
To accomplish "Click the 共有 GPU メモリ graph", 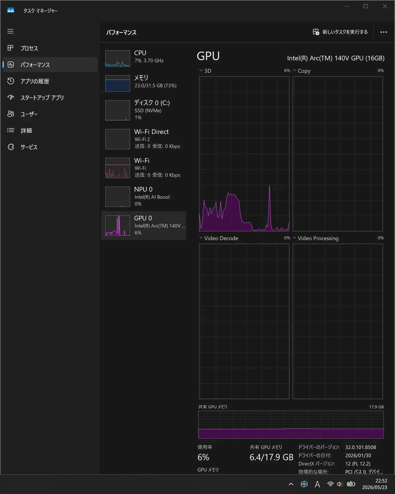I will 291,425.
